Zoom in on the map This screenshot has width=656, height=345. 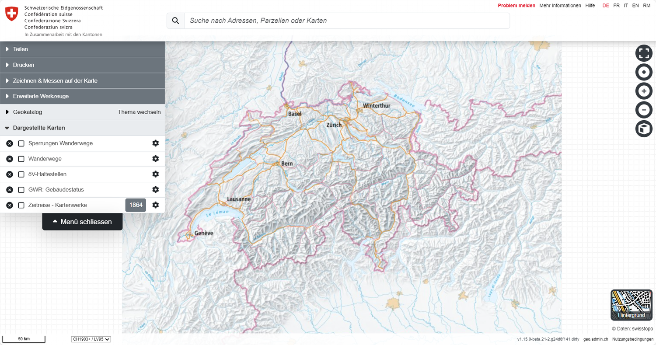point(643,91)
